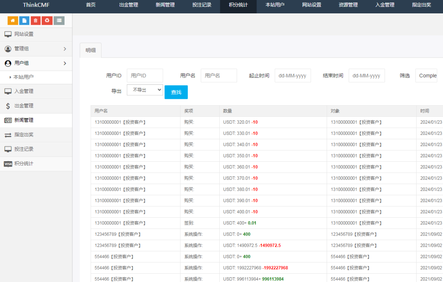443x282 pixels.
Task: Select the 明细 tab
Action: tap(90, 50)
